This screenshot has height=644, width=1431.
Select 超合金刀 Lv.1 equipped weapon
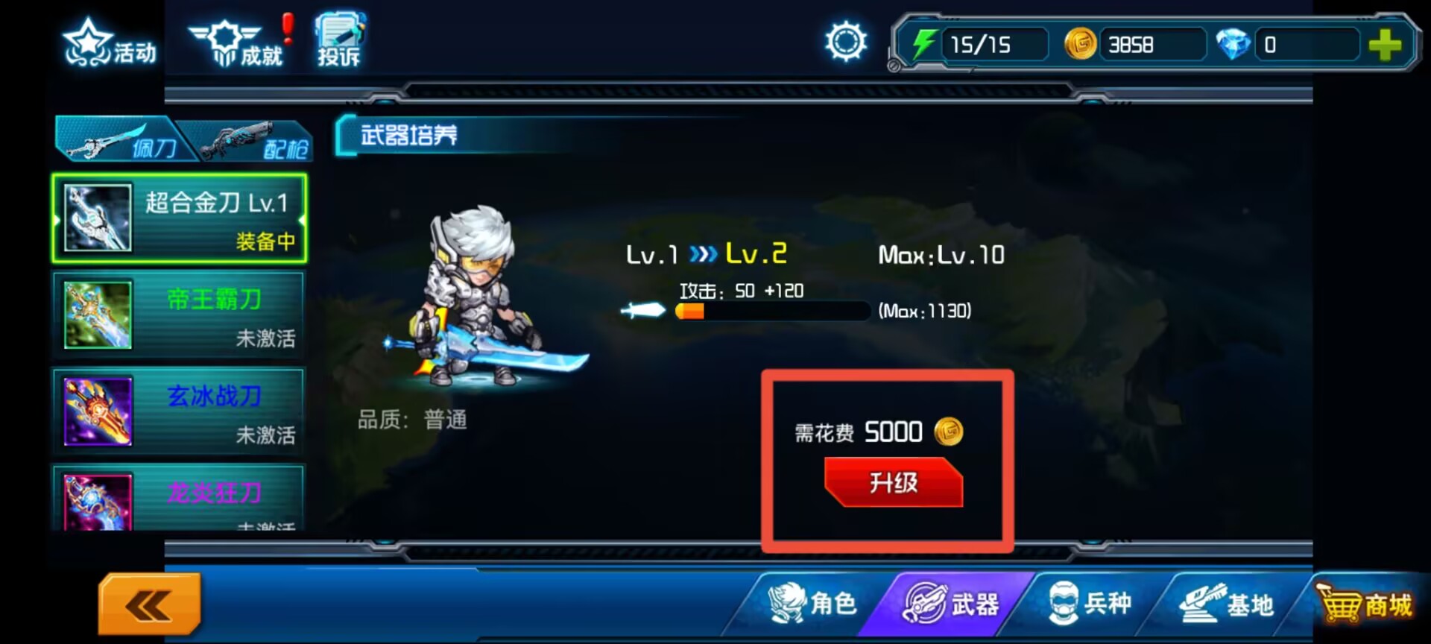pos(179,218)
